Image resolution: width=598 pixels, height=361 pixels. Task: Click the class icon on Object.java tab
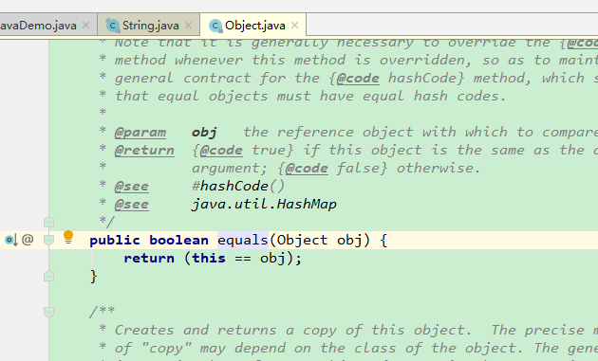coord(215,26)
